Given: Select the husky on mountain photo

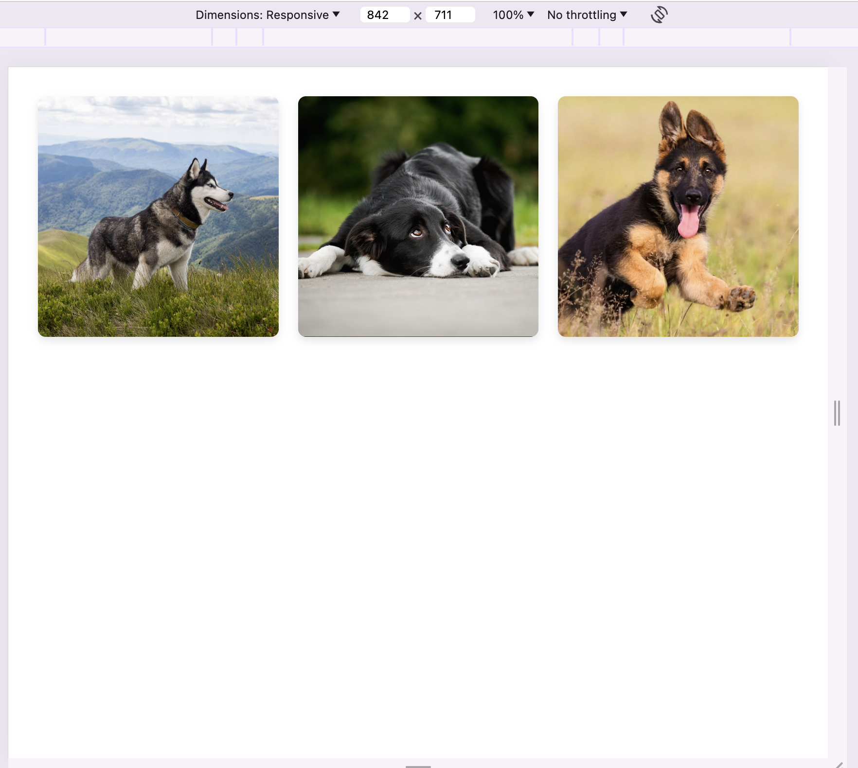Looking at the screenshot, I should (158, 216).
